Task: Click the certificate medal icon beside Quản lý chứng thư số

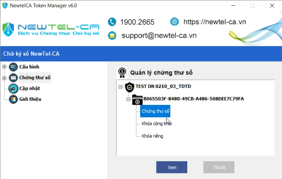Action: tap(122, 73)
